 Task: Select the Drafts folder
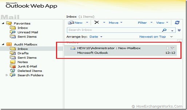[x=23, y=53]
